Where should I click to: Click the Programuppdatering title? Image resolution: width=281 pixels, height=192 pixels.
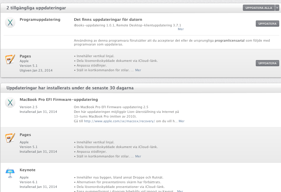pyautogui.click(x=40, y=20)
